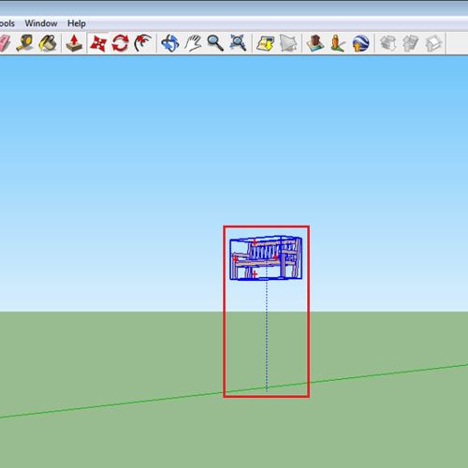Click the greyed Get Models icon
Image resolution: width=468 pixels, height=468 pixels.
click(388, 43)
